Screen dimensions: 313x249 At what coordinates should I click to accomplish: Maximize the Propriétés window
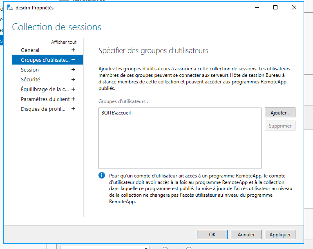point(275,7)
